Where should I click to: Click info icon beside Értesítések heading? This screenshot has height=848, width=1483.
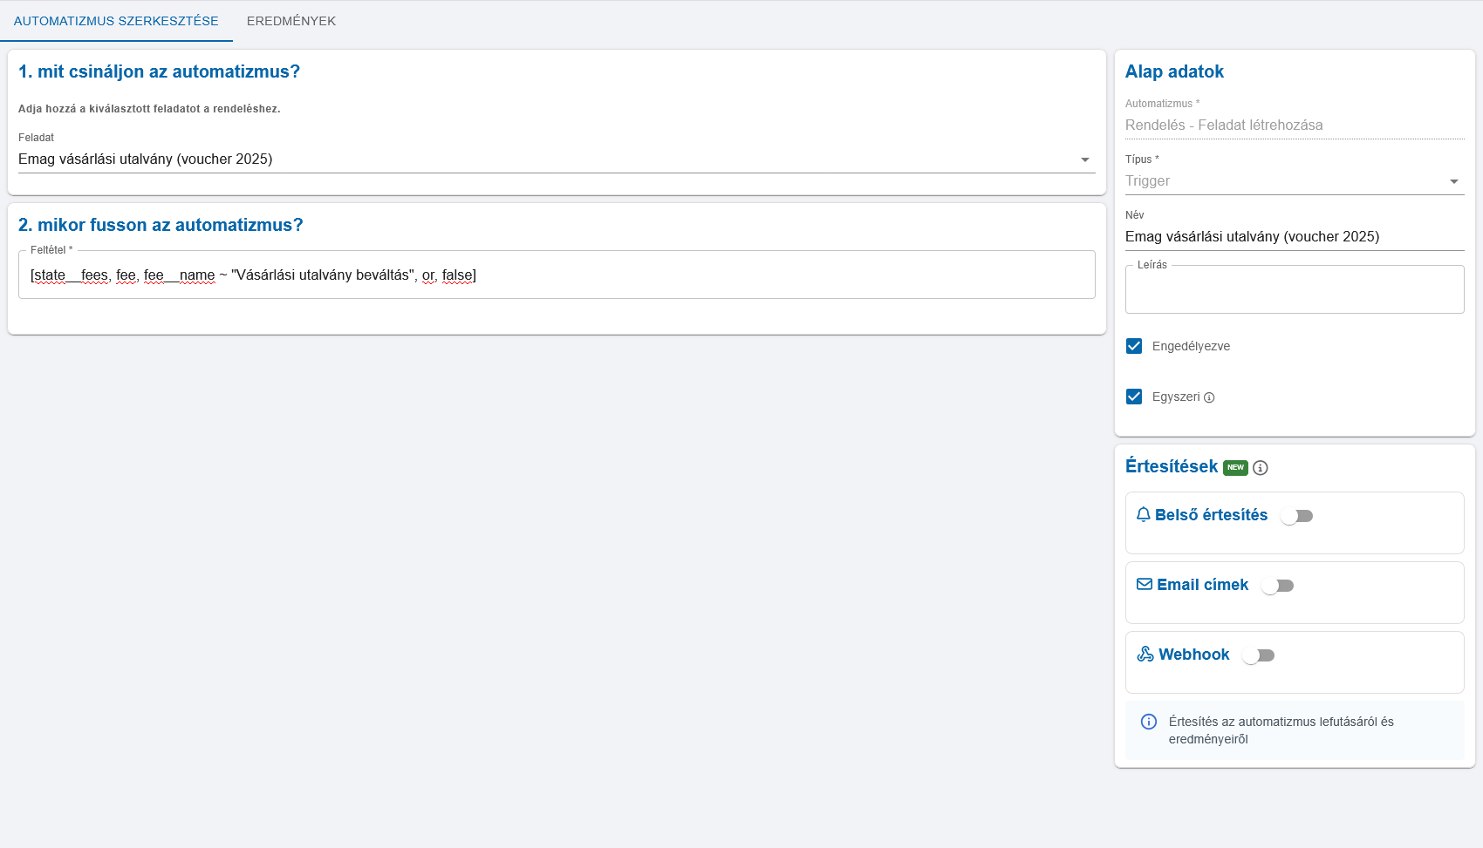coord(1260,468)
